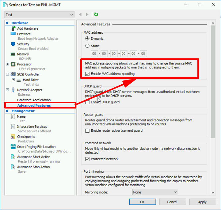Select Automatic Stop Action item
This screenshot has height=210, width=221.
[33, 167]
